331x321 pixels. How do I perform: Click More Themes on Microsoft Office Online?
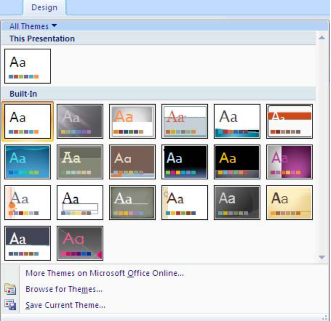[x=105, y=273]
